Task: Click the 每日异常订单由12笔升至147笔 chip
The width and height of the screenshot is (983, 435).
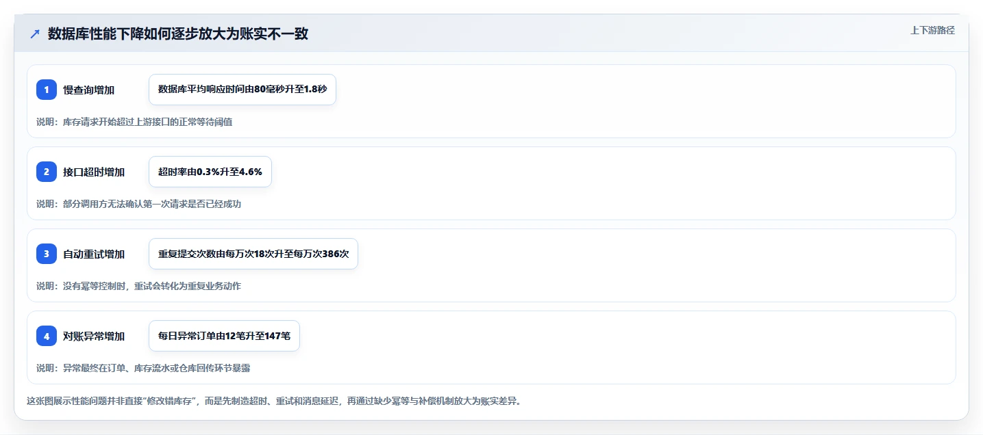Action: (x=224, y=336)
